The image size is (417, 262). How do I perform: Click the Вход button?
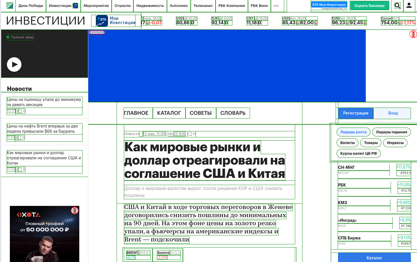click(393, 113)
